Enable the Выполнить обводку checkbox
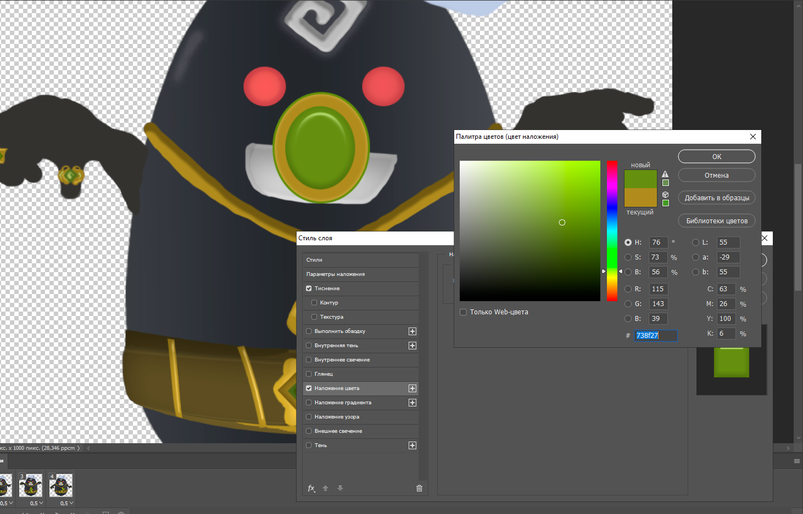The width and height of the screenshot is (803, 514). coord(309,331)
